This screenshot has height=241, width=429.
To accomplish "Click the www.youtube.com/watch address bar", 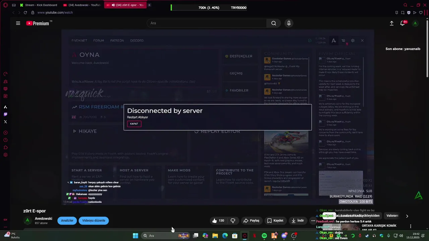I will (x=55, y=12).
